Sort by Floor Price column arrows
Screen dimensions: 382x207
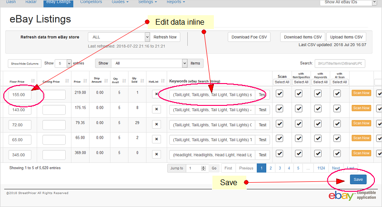tap(33, 81)
